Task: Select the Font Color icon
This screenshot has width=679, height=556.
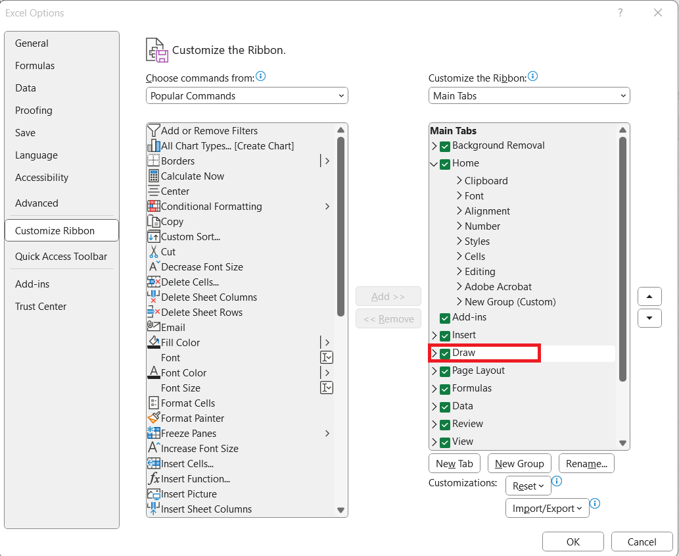Action: [154, 372]
